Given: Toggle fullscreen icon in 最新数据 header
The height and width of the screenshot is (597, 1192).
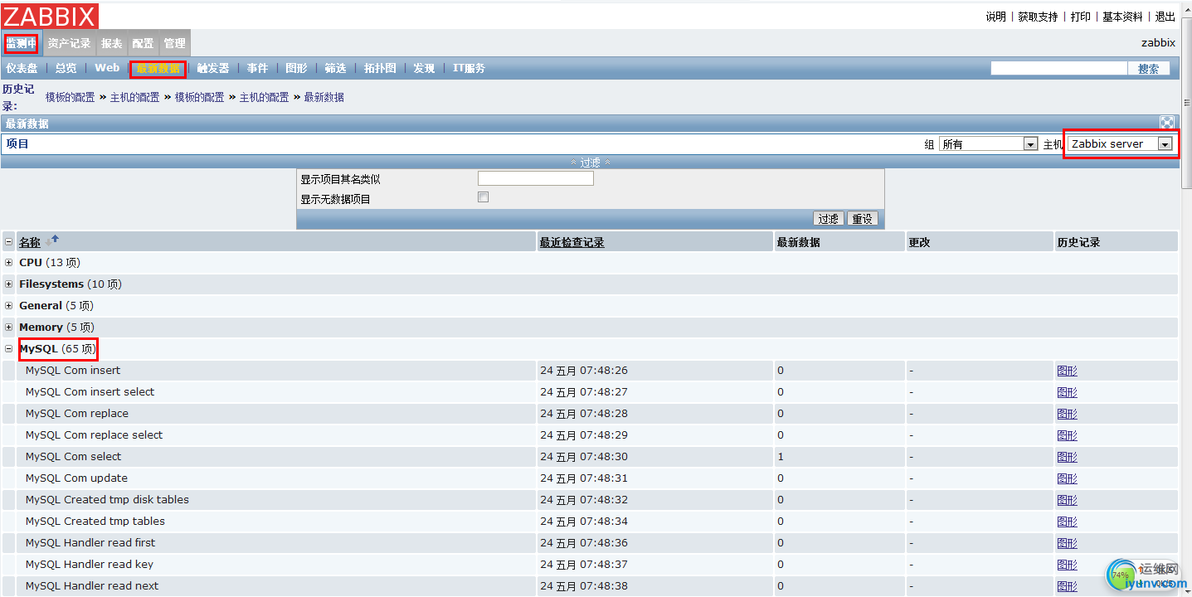Looking at the screenshot, I should point(1167,123).
